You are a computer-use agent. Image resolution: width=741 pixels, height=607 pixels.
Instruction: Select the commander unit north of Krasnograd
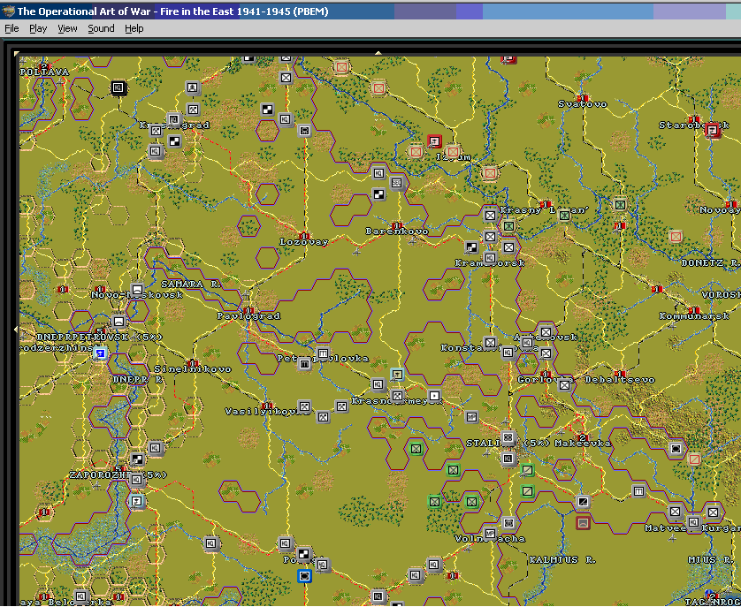pos(193,87)
